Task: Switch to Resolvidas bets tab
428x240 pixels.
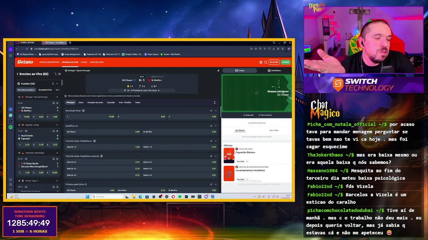Action: [x=274, y=130]
